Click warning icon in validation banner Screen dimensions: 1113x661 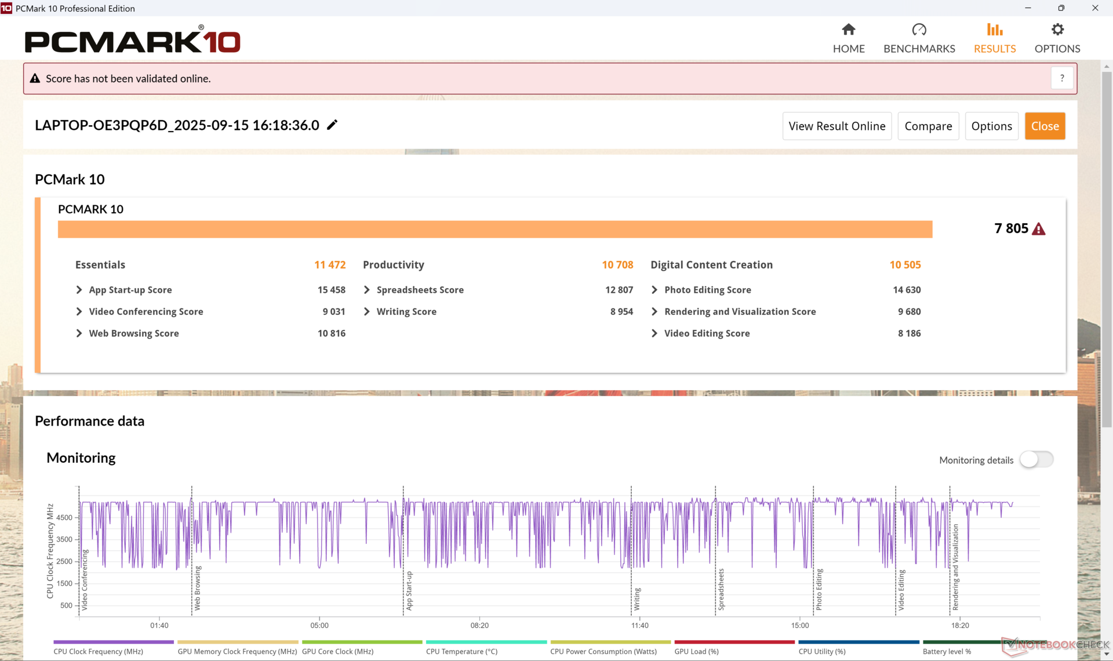tap(35, 78)
